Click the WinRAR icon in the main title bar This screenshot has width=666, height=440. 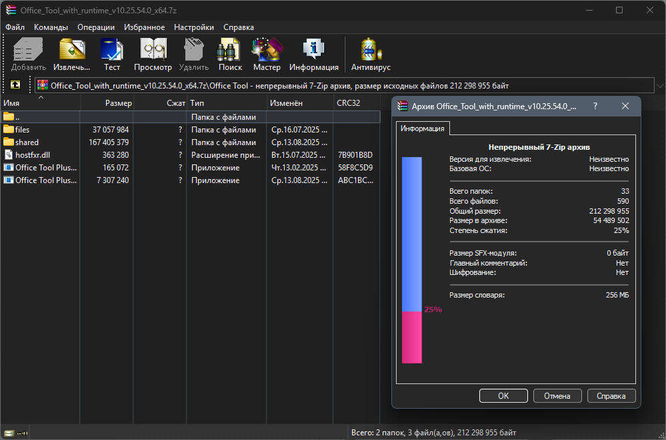pos(11,10)
